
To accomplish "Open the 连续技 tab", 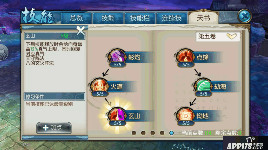I will click(x=172, y=18).
